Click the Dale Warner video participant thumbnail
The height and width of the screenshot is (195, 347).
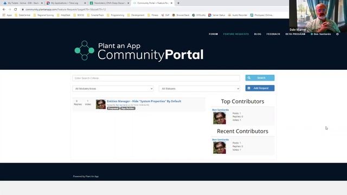tap(318, 16)
